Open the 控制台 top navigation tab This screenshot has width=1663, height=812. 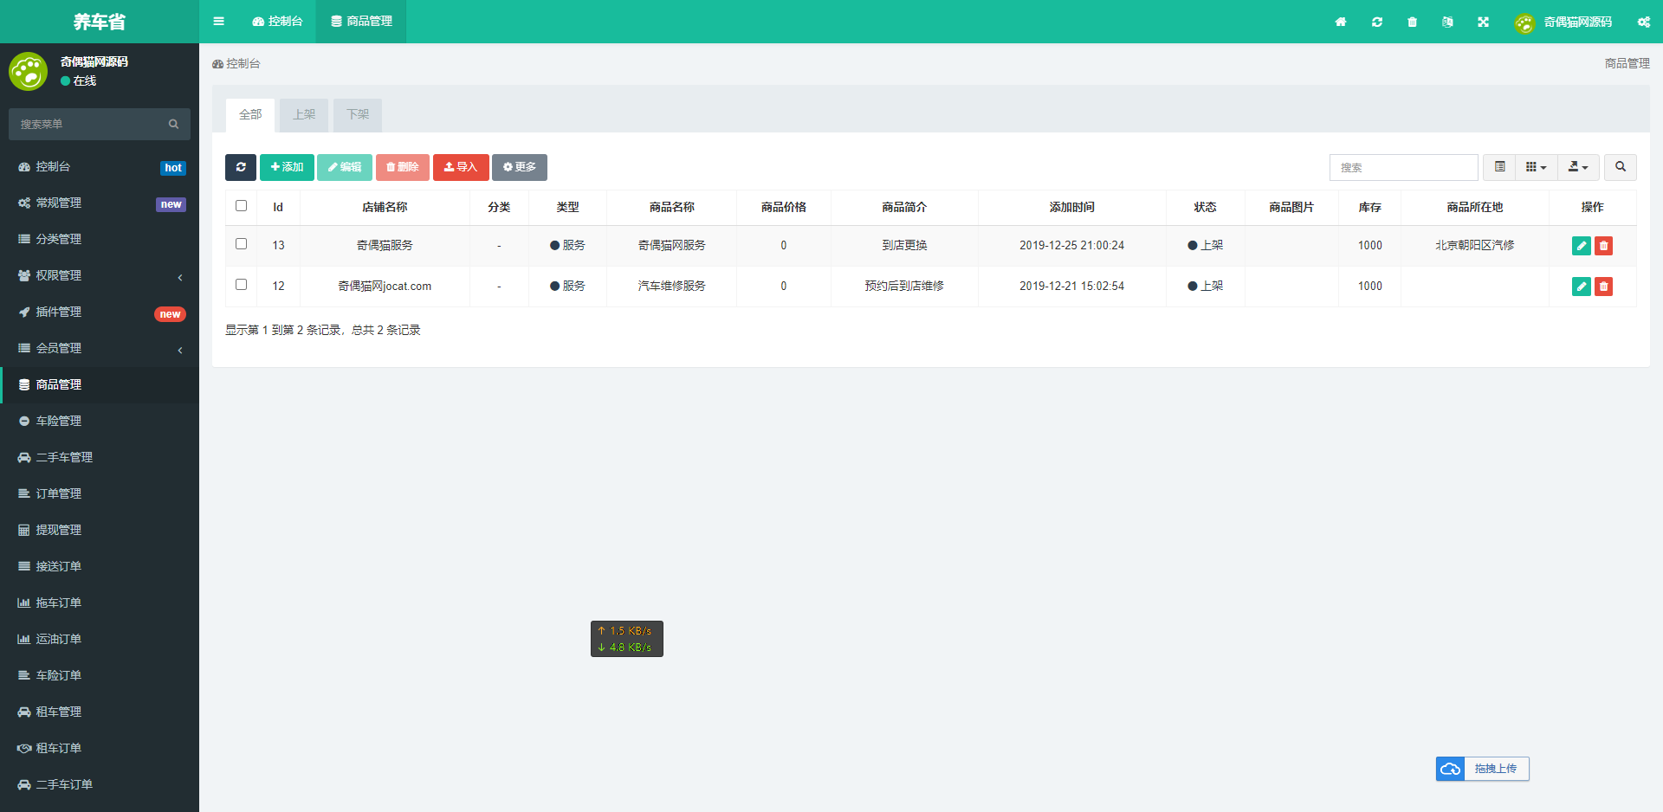coord(277,22)
